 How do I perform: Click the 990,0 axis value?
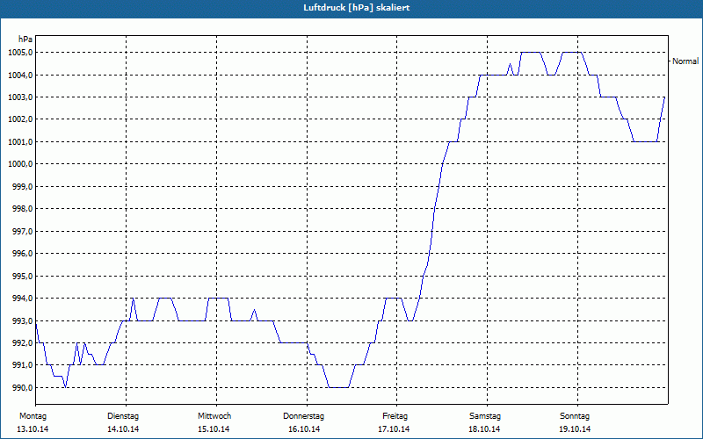pos(23,387)
